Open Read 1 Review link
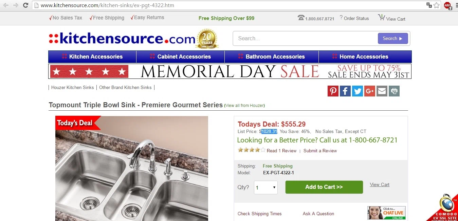 [x=281, y=151]
